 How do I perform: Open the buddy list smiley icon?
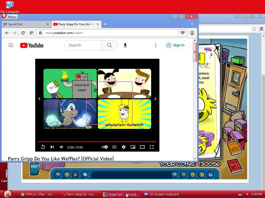click(193, 175)
